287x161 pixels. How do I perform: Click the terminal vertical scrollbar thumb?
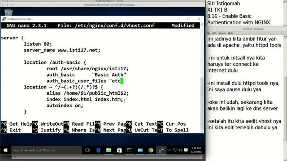202,103
